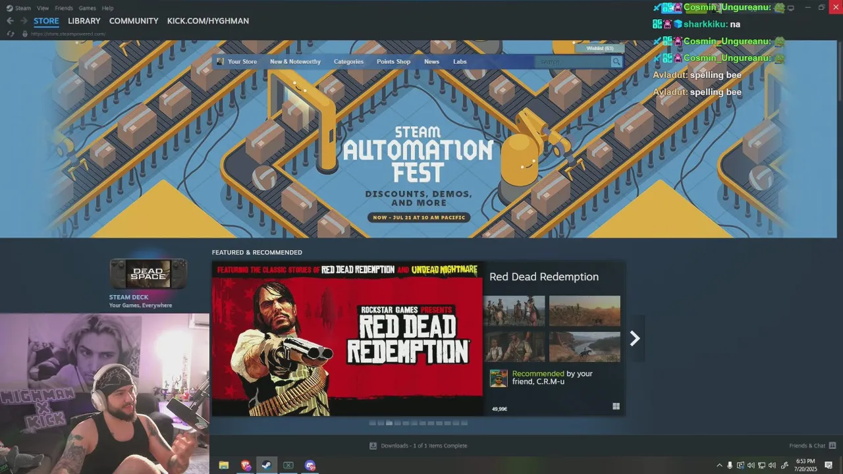Open the Steam Deck promo image
Viewport: 843px width, 474px height.
point(148,274)
